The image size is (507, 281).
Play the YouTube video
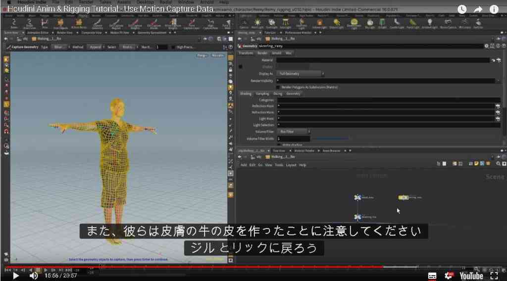(15, 276)
